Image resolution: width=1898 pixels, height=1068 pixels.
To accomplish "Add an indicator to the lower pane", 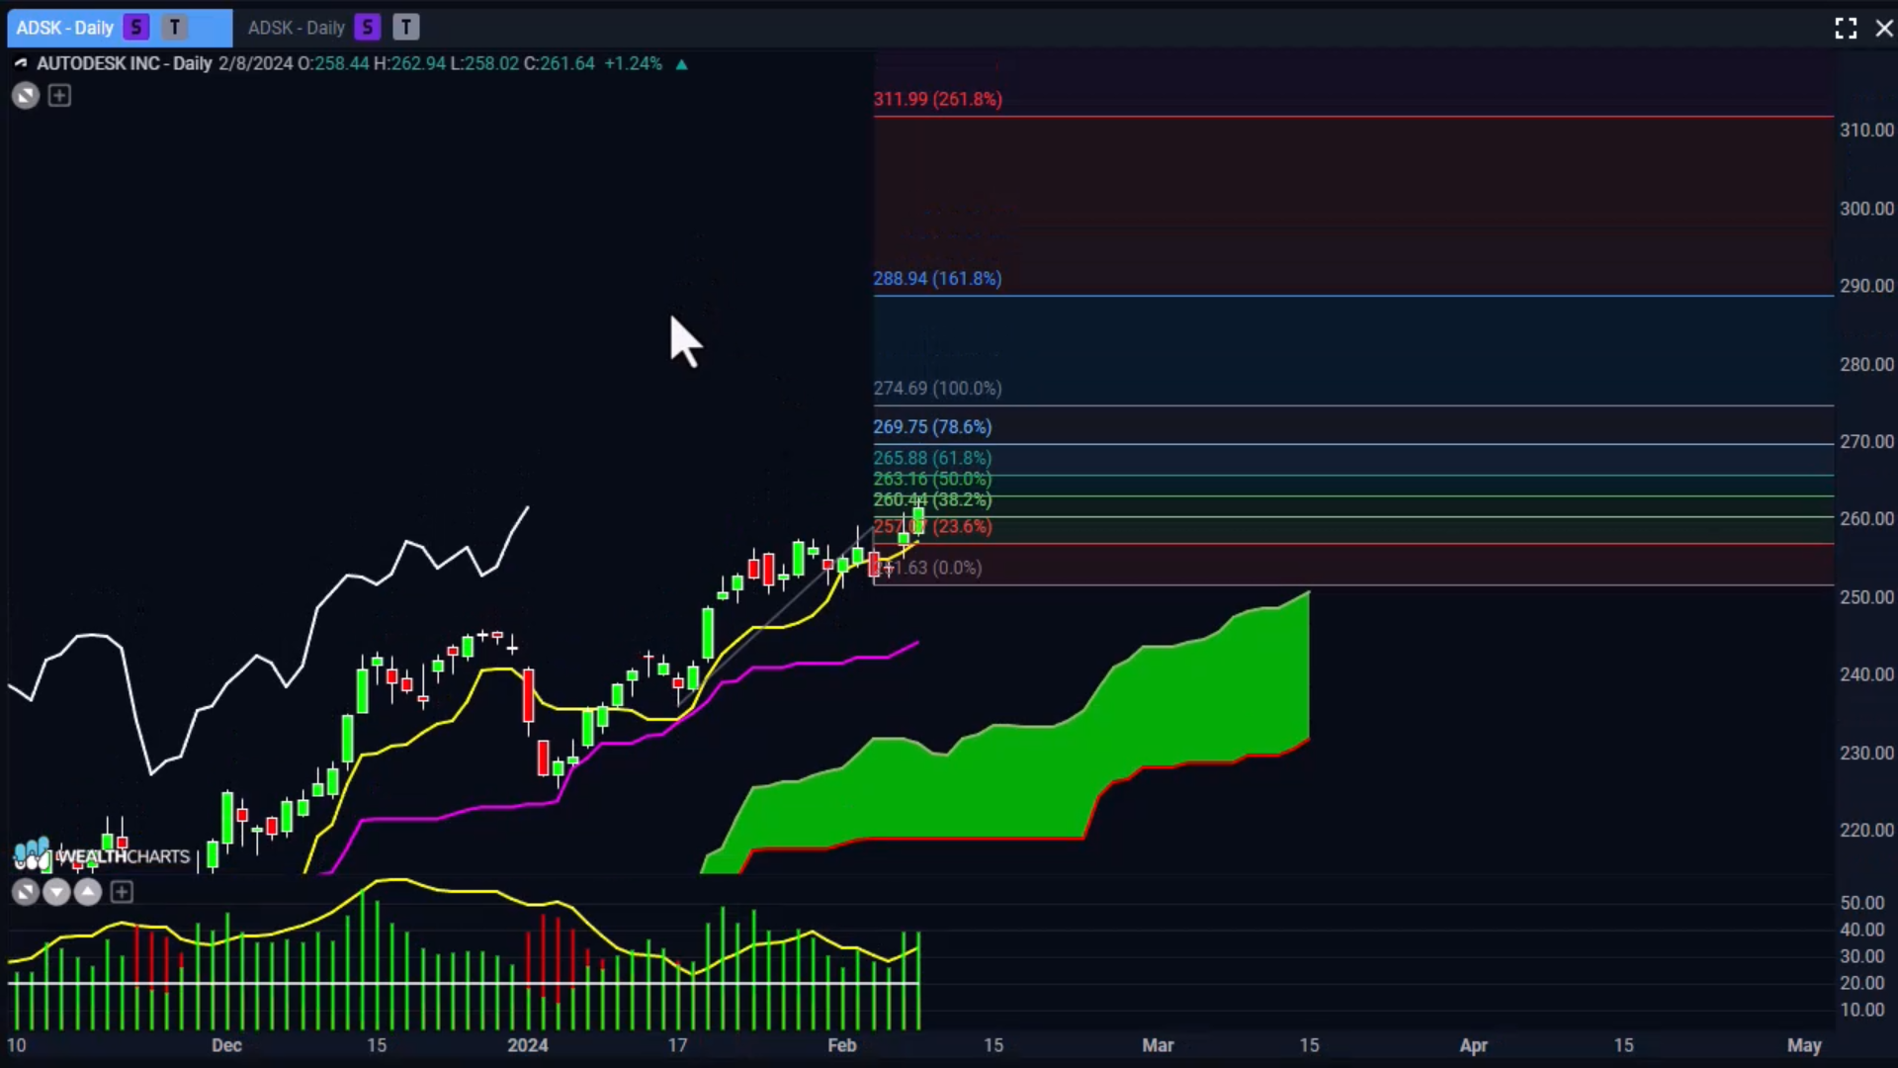I will point(122,893).
